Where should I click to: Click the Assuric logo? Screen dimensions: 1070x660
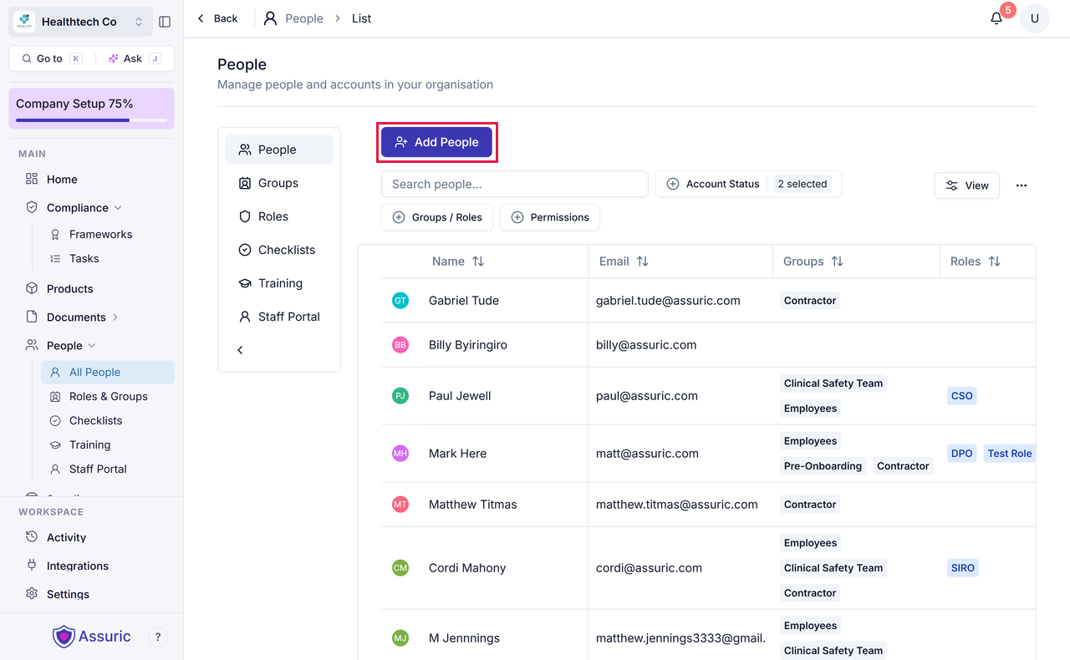[x=92, y=637]
